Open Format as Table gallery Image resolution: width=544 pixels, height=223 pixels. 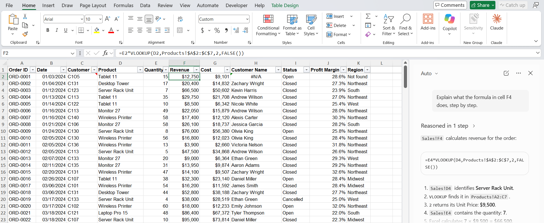point(292,25)
